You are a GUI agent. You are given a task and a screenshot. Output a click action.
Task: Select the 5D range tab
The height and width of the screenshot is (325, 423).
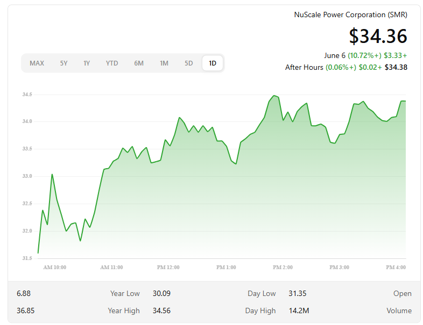click(x=188, y=63)
